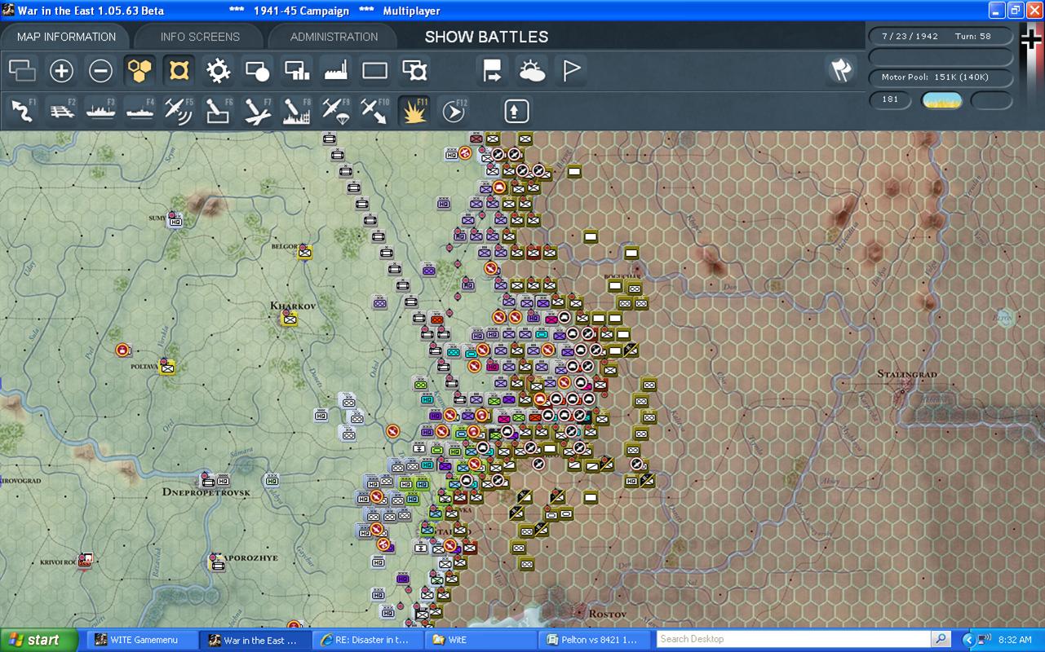The height and width of the screenshot is (652, 1045).
Task: Click the F12 end turn arrow icon
Action: click(x=454, y=111)
